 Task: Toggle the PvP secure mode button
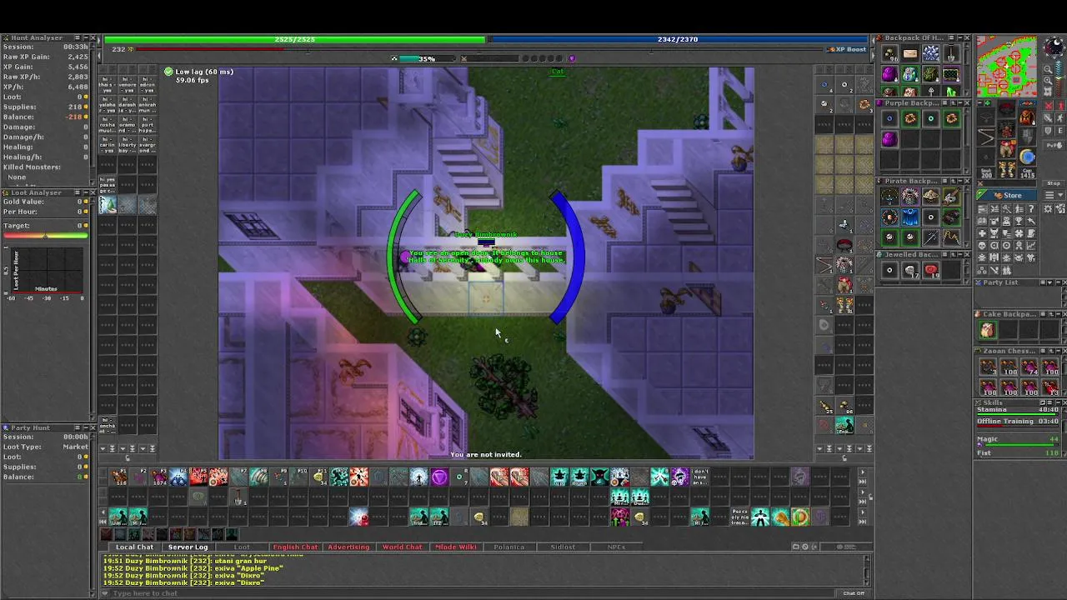click(x=1054, y=145)
